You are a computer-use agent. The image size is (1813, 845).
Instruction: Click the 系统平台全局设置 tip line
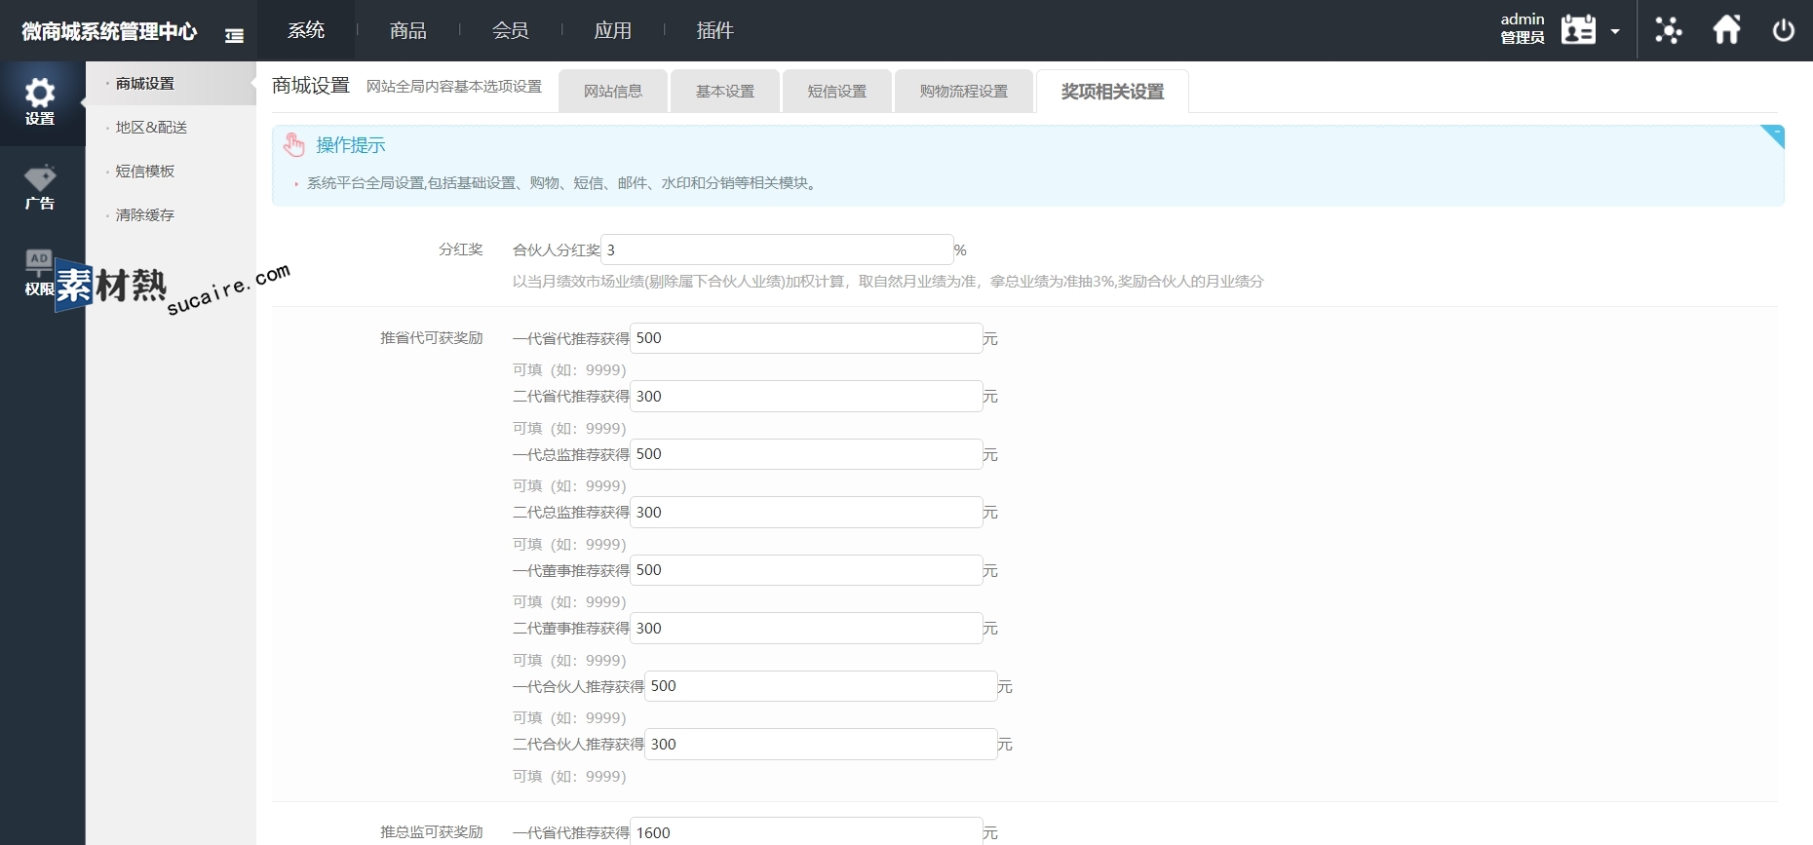[561, 183]
